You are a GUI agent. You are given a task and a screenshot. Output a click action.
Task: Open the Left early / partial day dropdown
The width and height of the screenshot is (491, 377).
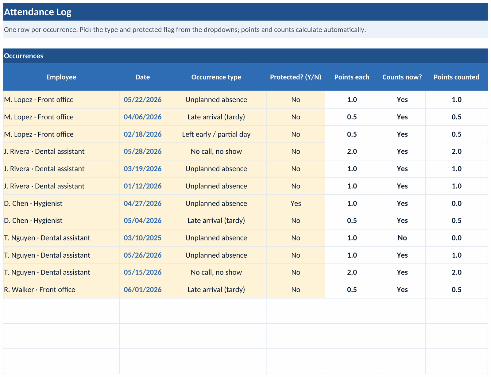tap(216, 134)
